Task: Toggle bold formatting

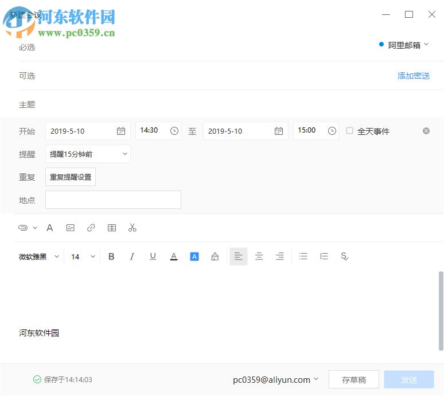Action: tap(111, 257)
